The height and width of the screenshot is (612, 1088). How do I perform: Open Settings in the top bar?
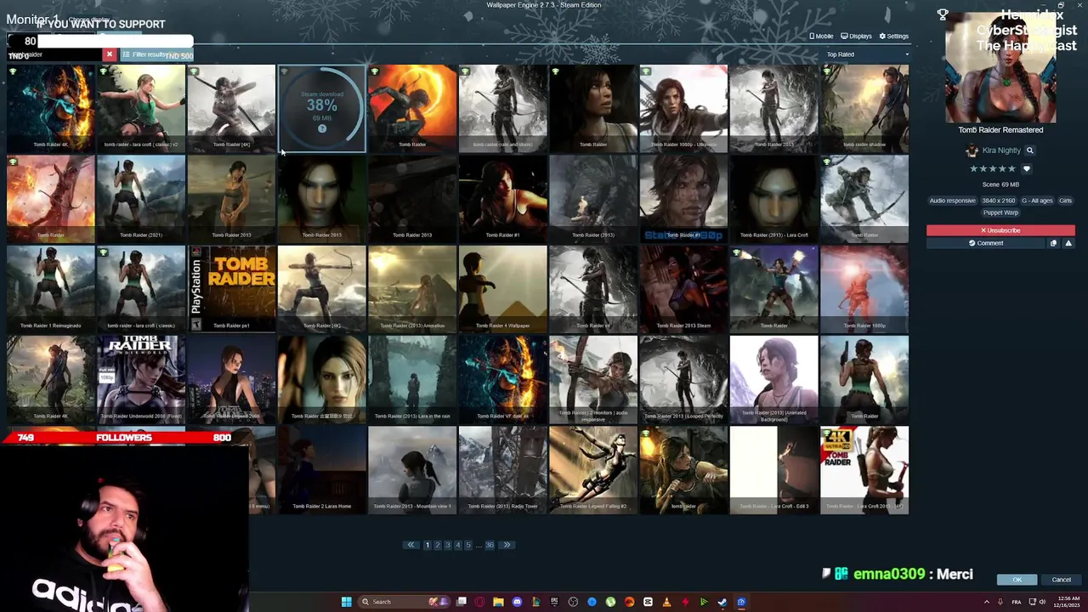click(894, 37)
